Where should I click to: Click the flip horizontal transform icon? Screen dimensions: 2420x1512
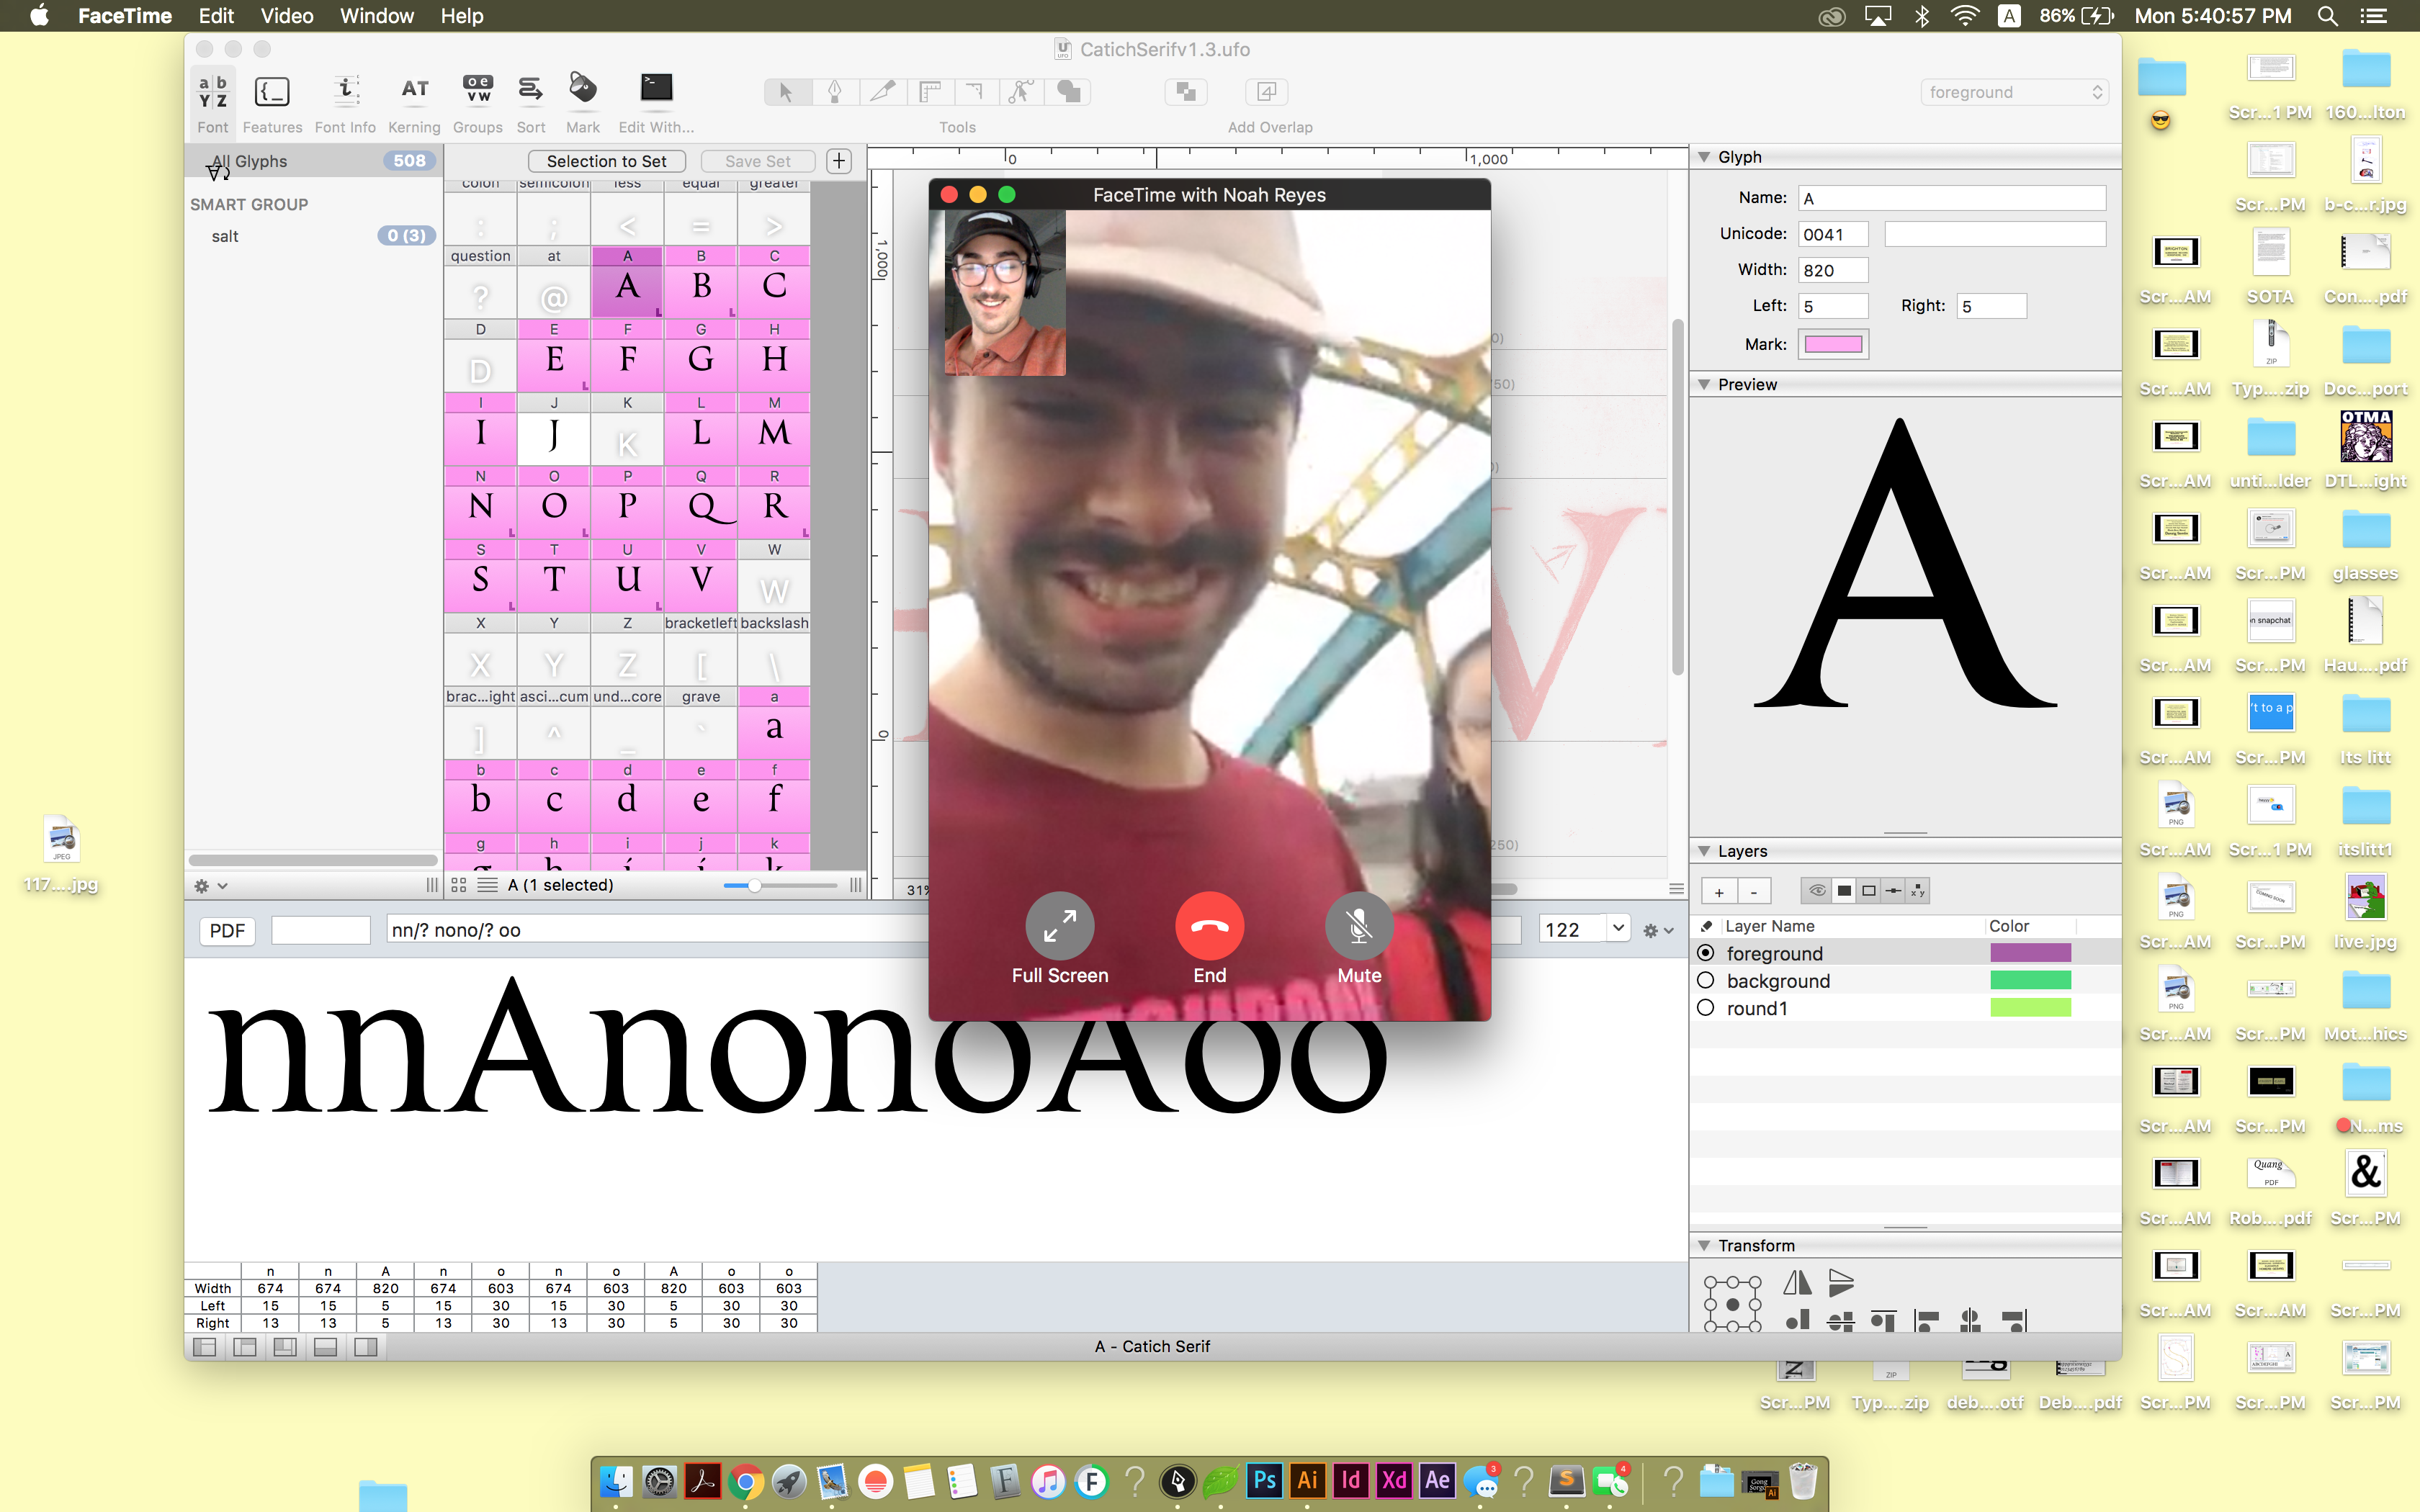point(1797,1283)
